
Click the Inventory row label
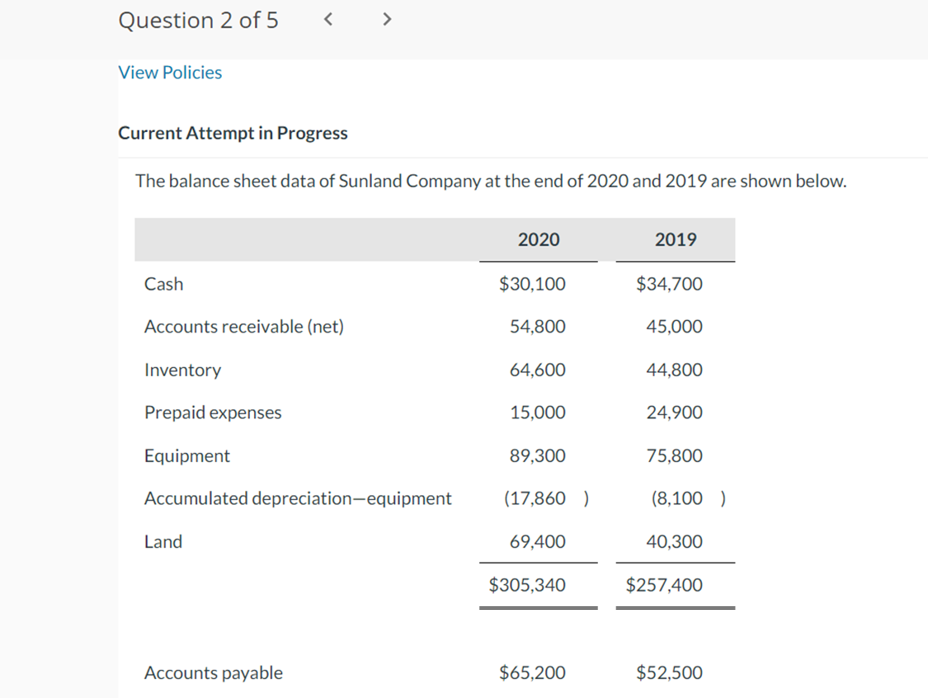click(x=182, y=370)
